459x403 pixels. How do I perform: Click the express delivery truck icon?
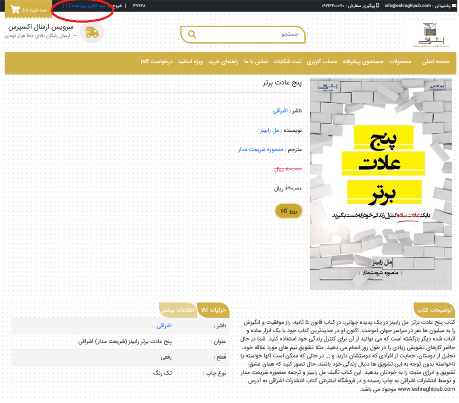coord(92,32)
